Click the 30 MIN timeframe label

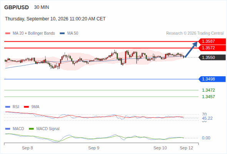coord(42,7)
